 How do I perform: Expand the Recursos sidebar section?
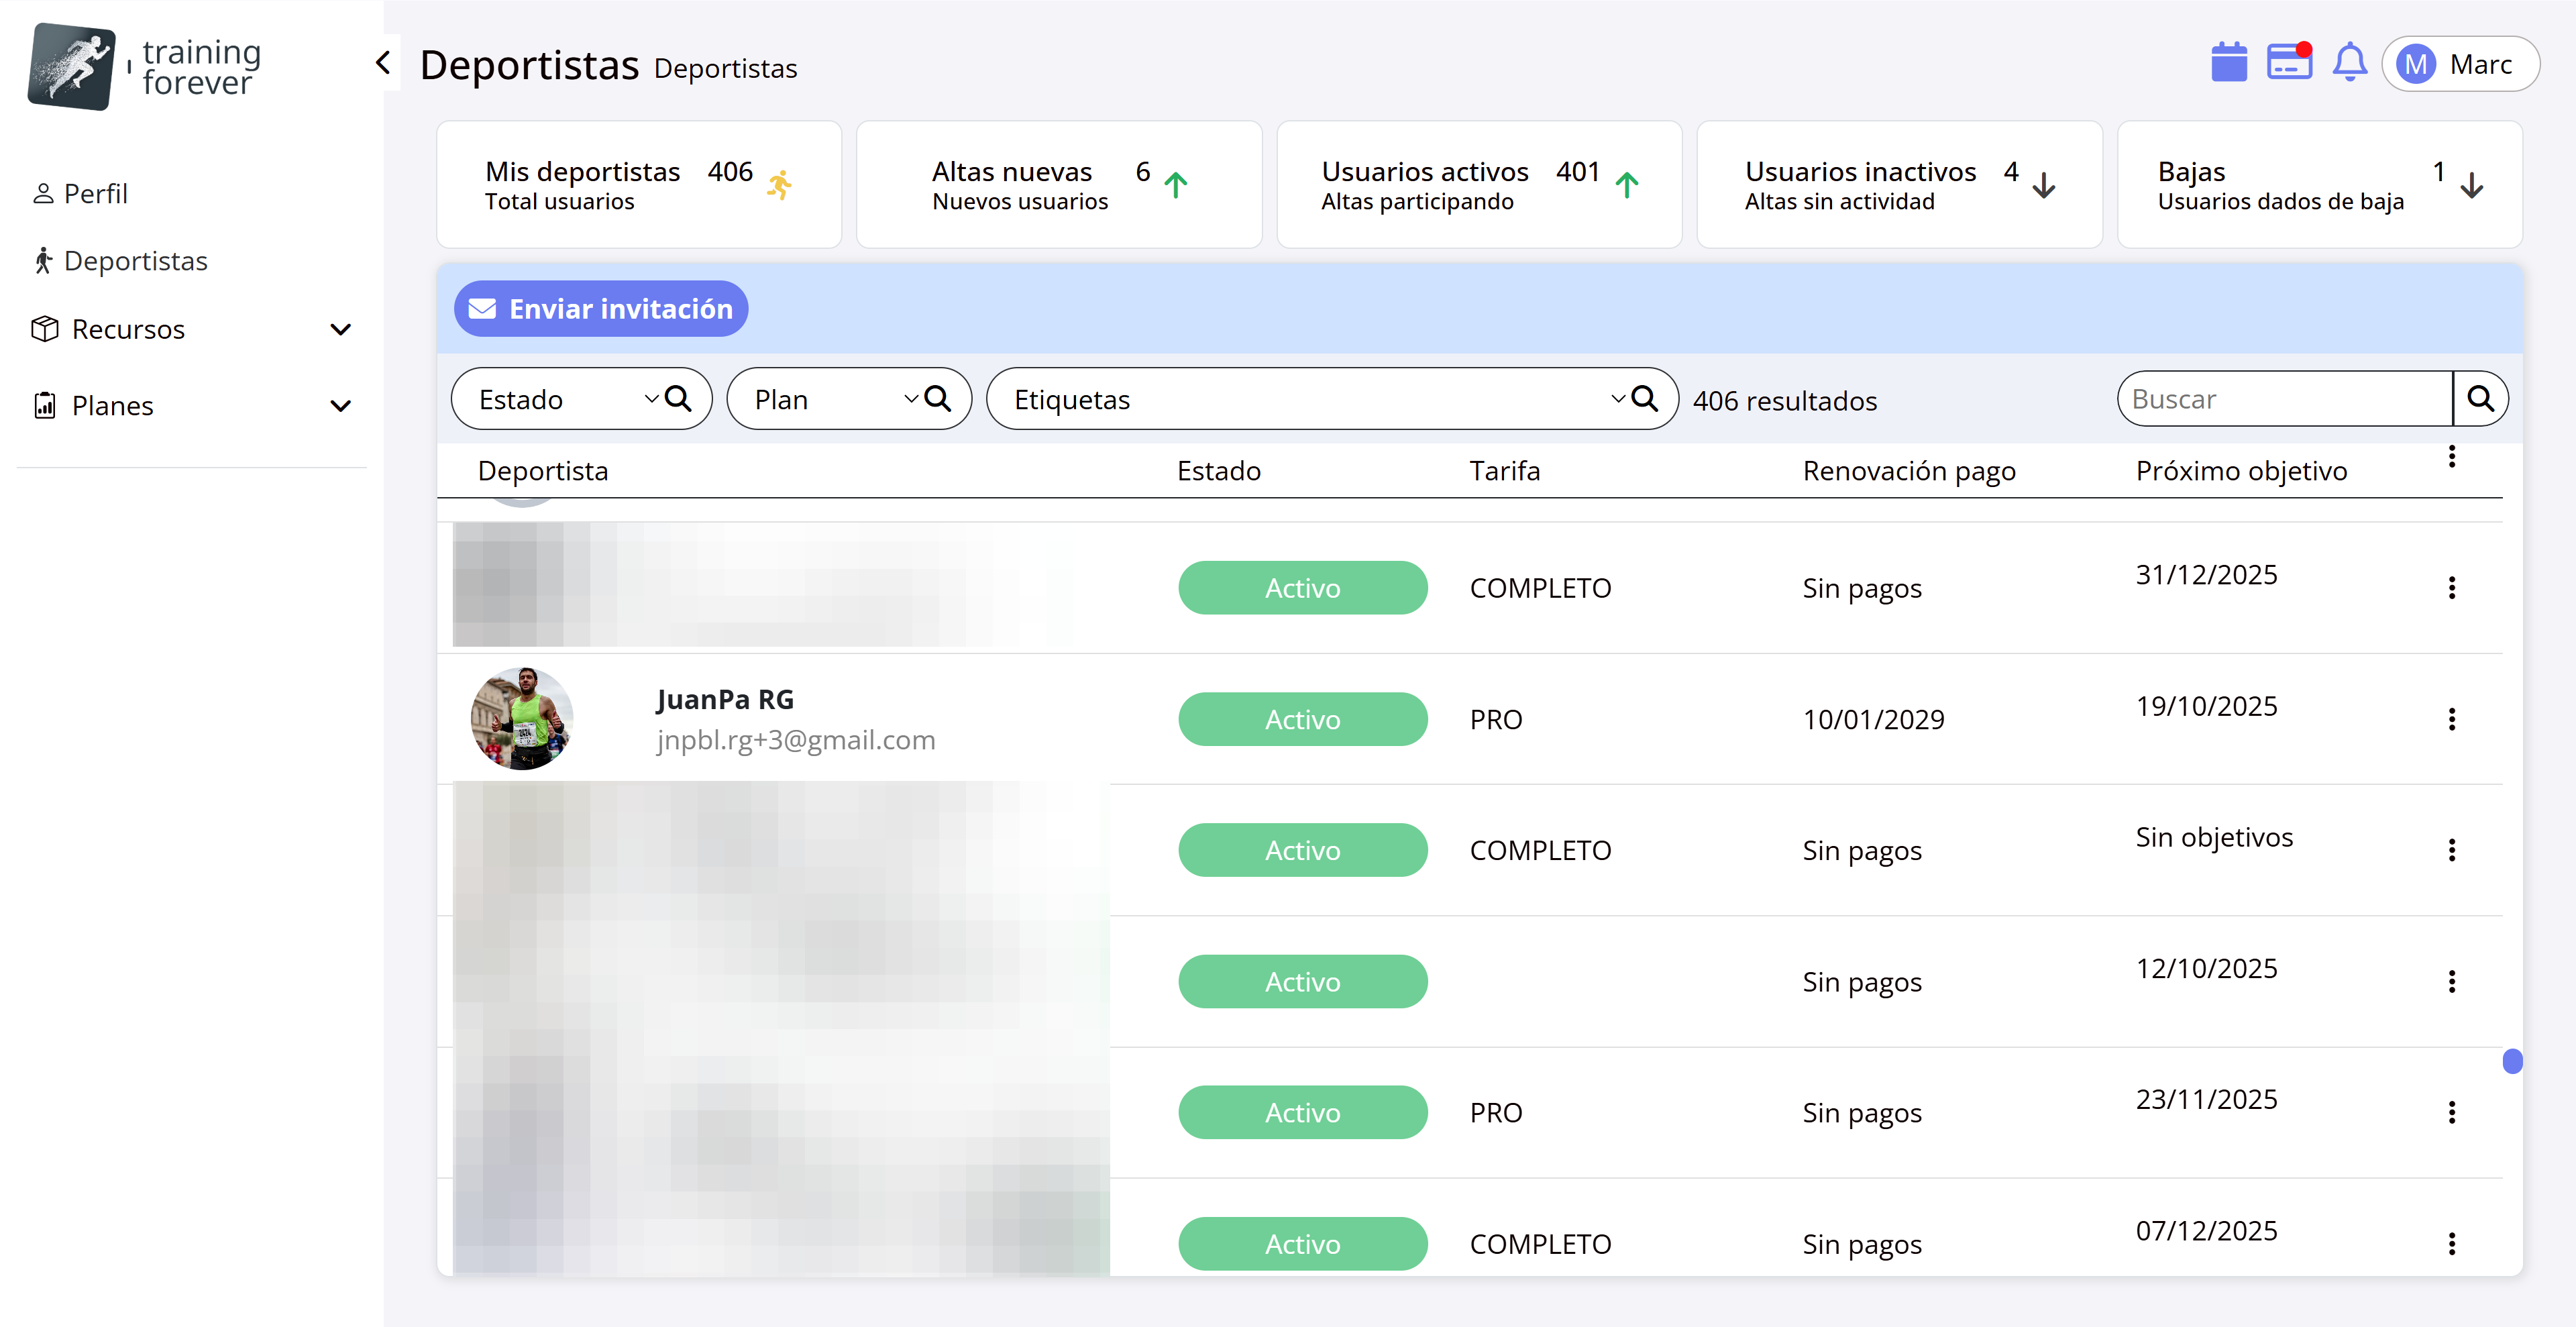tap(340, 329)
